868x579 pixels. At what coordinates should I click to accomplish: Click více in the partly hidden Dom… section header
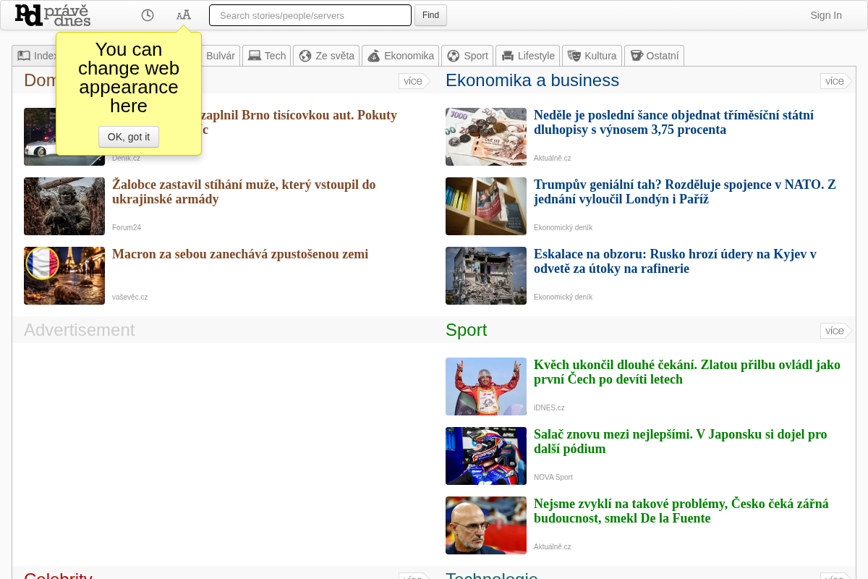[414, 81]
